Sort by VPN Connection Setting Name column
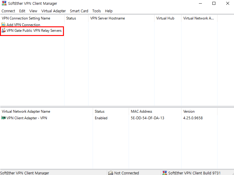The width and height of the screenshot is (234, 175). coord(32,18)
